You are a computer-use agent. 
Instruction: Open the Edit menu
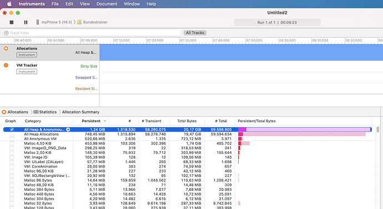pos(69,4)
